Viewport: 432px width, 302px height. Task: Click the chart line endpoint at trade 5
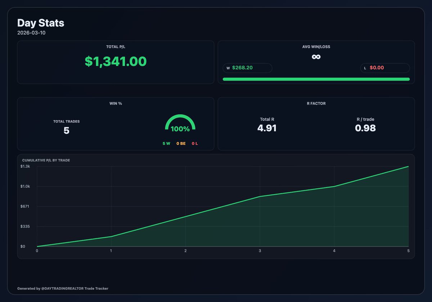408,166
